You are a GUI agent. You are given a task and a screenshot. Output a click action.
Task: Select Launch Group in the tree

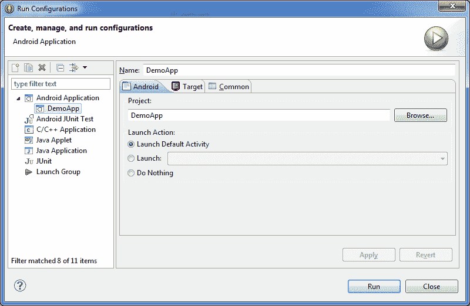[x=58, y=172]
